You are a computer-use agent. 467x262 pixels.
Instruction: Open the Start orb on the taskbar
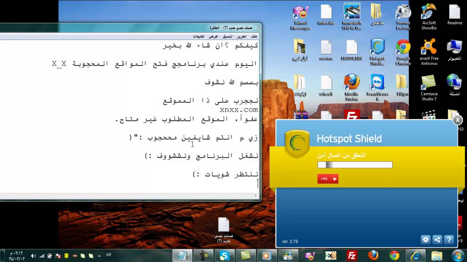click(458, 255)
